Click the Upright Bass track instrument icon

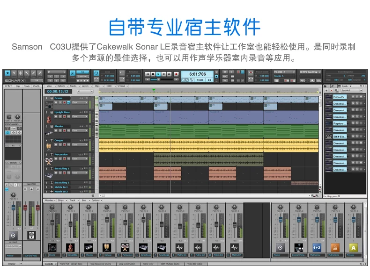[49, 119]
